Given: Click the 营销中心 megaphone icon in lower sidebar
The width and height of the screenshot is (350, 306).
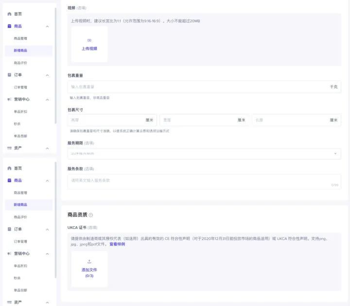Looking at the screenshot, I should 9,253.
